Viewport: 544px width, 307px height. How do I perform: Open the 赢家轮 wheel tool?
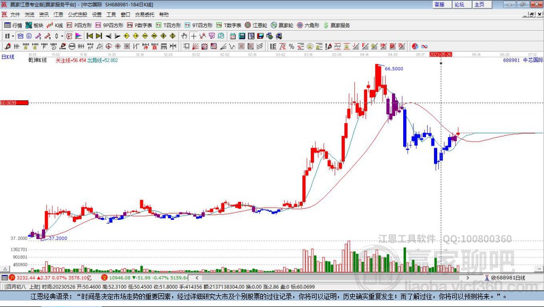click(x=282, y=25)
